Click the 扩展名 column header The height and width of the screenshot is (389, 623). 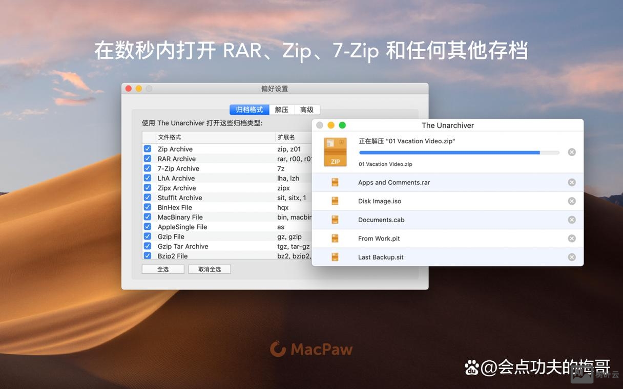point(287,137)
